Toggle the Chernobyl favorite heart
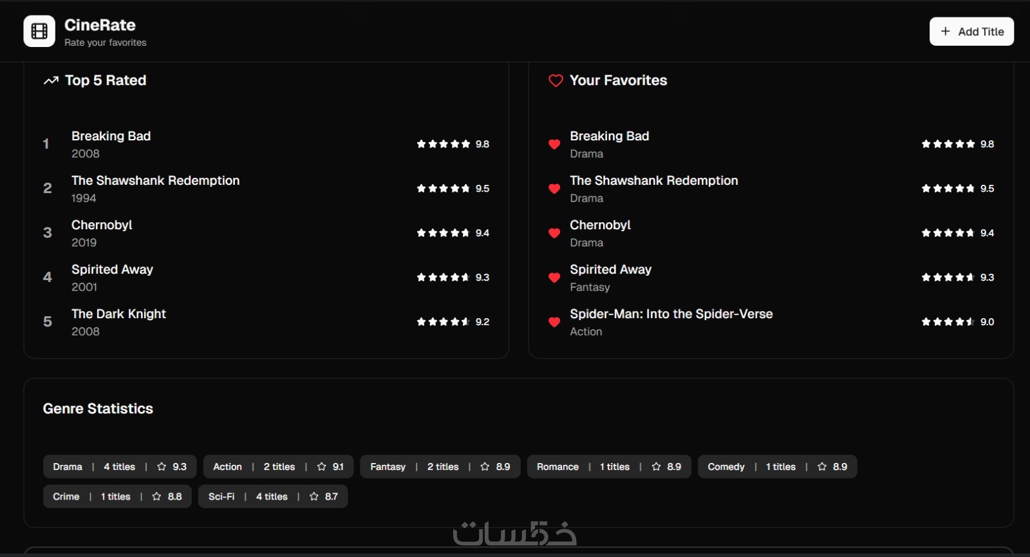 pyautogui.click(x=554, y=233)
